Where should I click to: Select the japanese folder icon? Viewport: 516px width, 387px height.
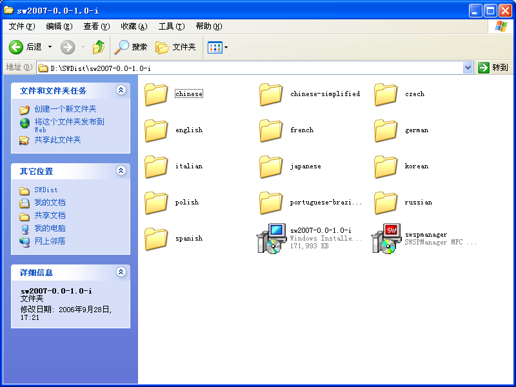click(x=271, y=166)
